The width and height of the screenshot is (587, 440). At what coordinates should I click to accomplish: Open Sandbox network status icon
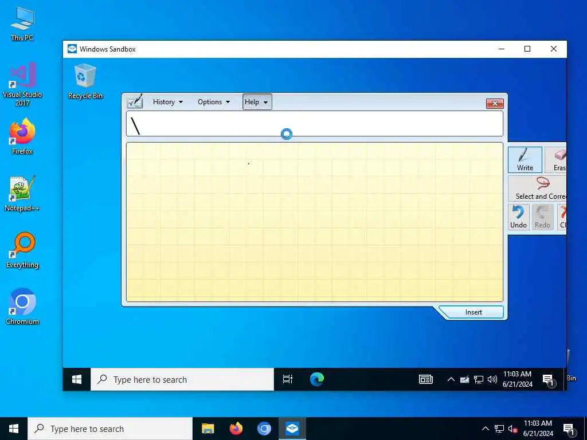(479, 380)
